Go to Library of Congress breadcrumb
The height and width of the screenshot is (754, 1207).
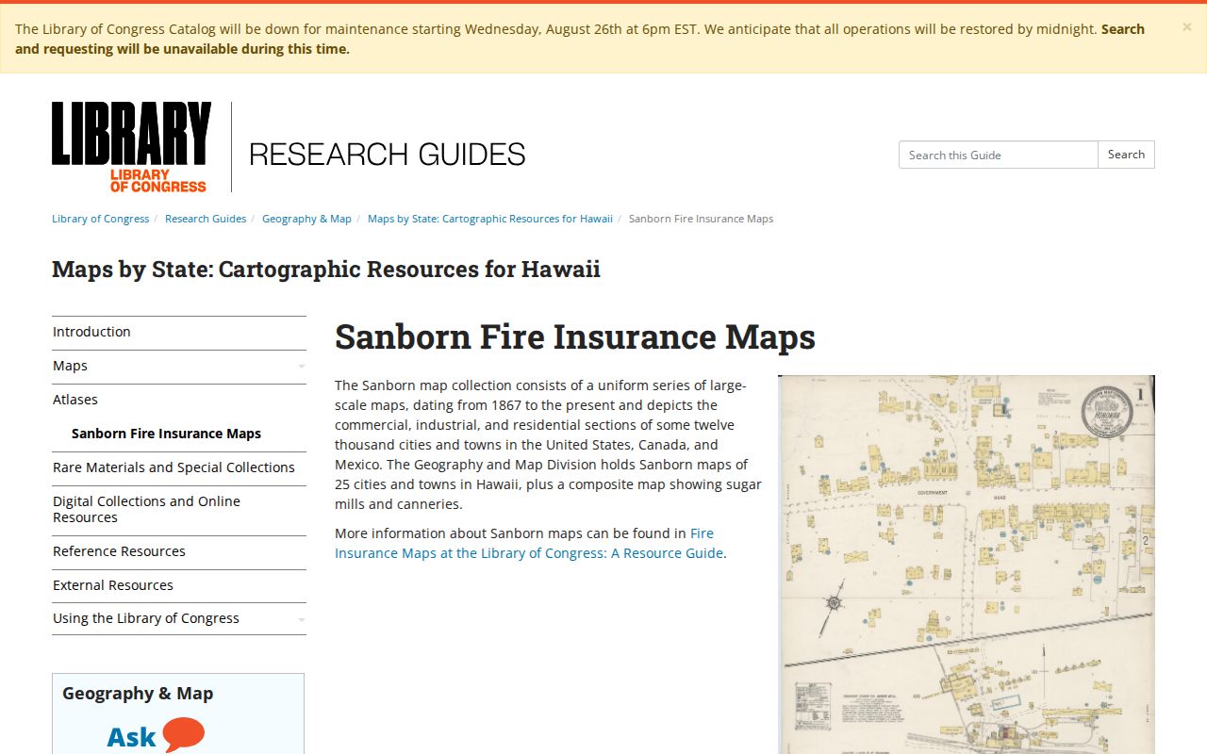(101, 219)
